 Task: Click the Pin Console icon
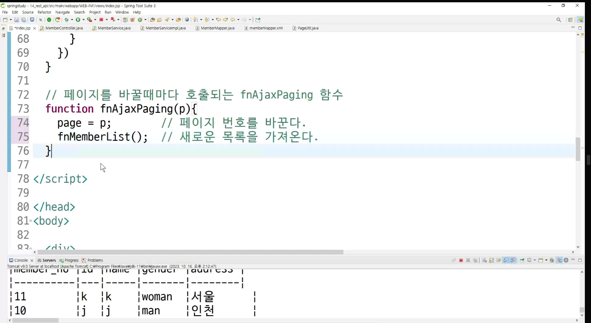[522, 260]
